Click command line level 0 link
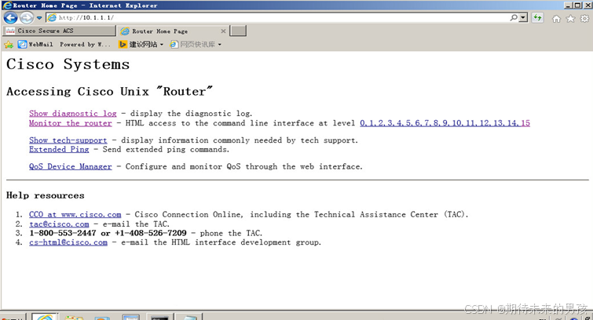 tap(362, 123)
